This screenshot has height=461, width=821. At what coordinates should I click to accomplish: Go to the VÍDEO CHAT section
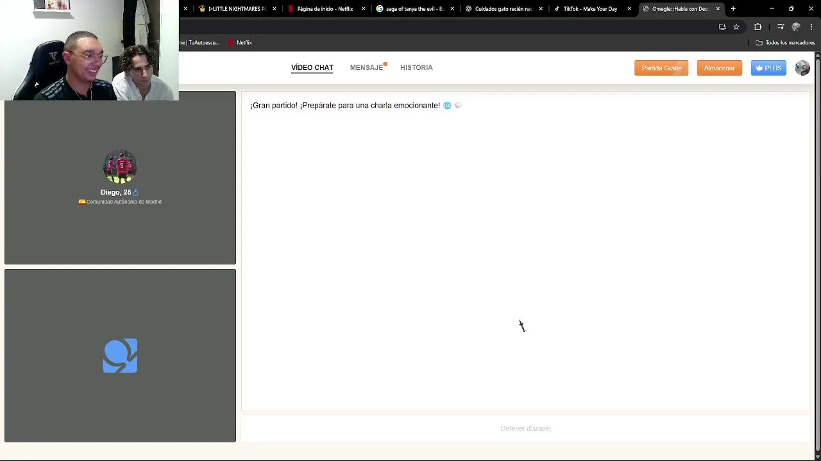[x=312, y=67]
